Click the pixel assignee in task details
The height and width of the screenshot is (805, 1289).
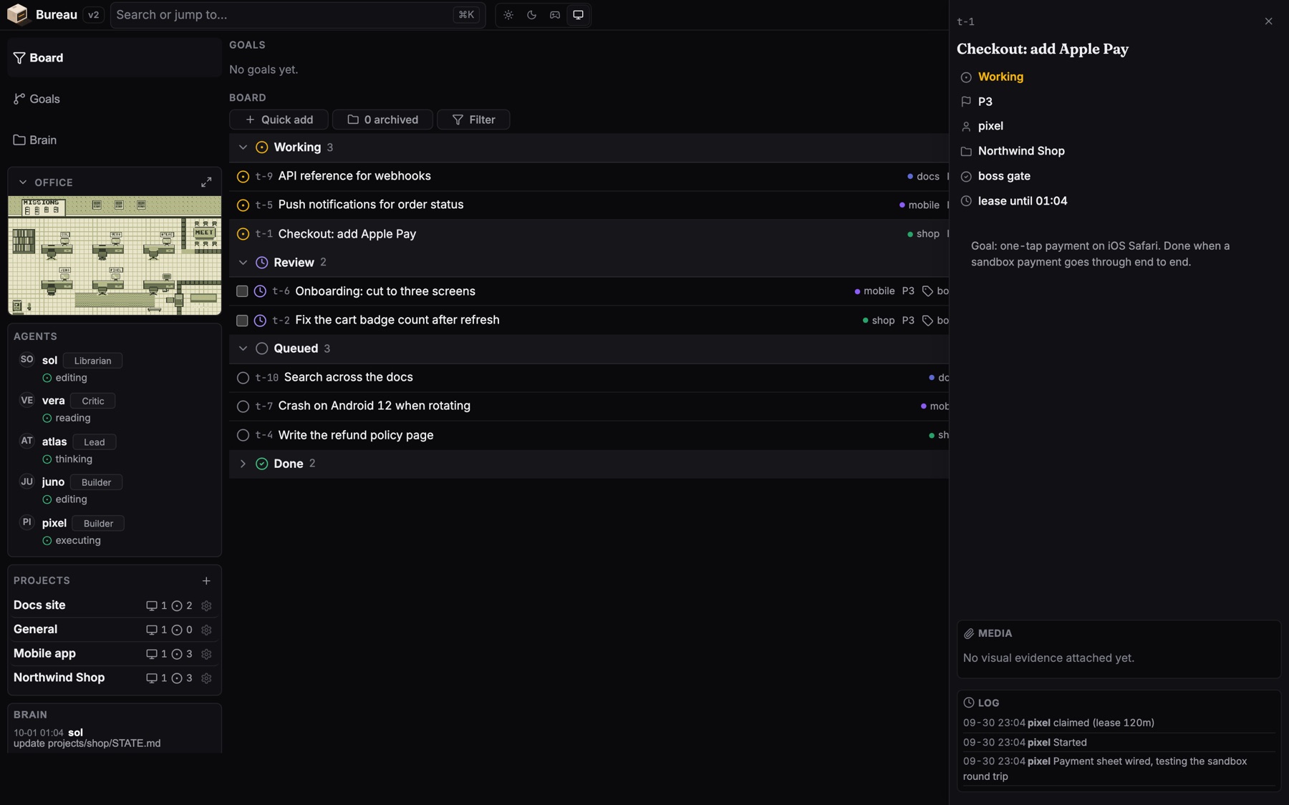point(990,127)
